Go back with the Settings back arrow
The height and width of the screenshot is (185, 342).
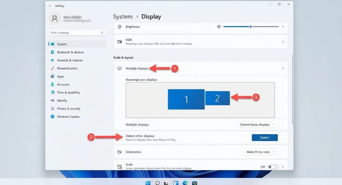click(50, 6)
